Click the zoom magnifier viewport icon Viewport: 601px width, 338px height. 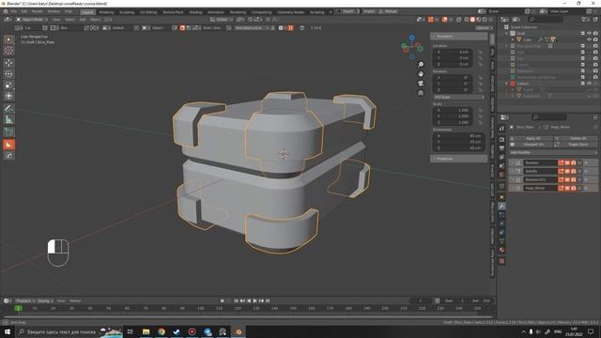421,65
